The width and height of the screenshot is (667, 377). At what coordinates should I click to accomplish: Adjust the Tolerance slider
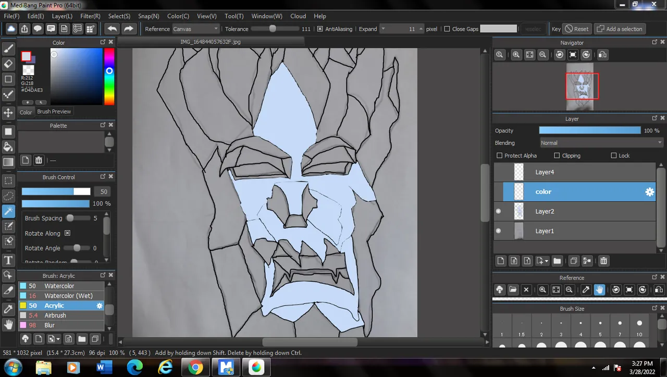click(x=275, y=29)
